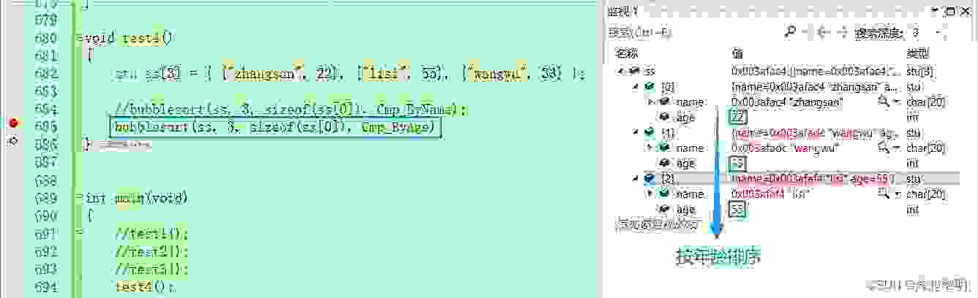Click the stu[3] type cell
Viewport: 978px width, 298px height.
(919, 71)
